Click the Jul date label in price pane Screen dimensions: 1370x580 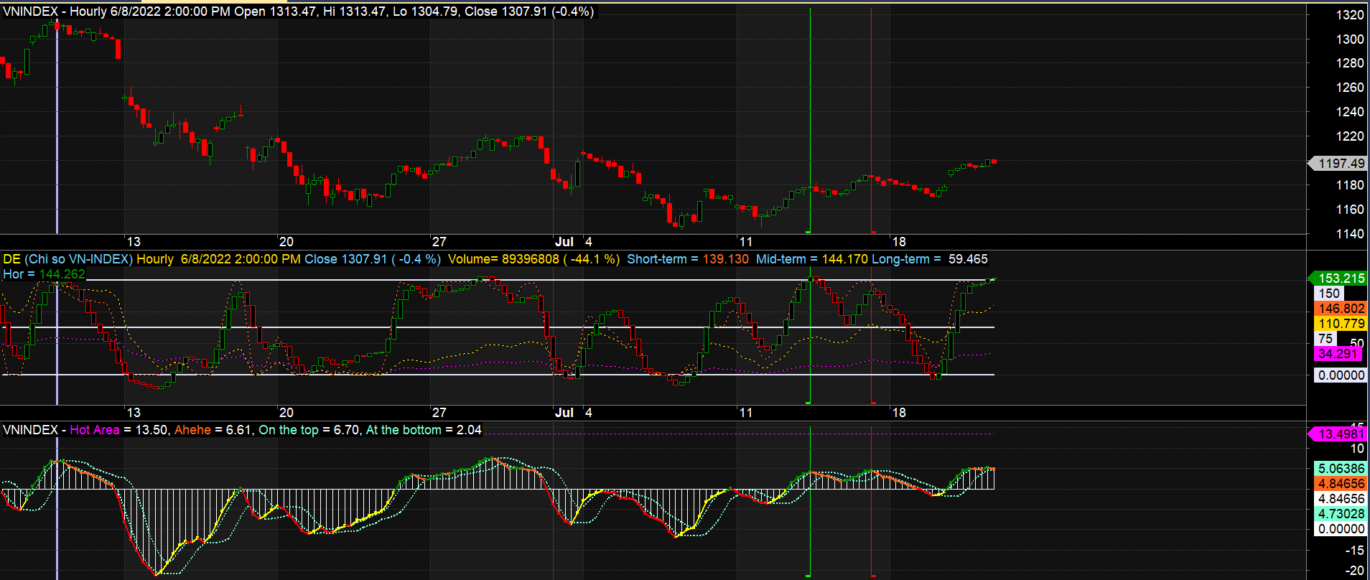point(564,242)
